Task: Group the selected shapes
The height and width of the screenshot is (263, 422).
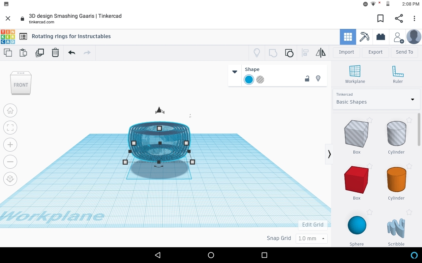Action: pyautogui.click(x=273, y=53)
